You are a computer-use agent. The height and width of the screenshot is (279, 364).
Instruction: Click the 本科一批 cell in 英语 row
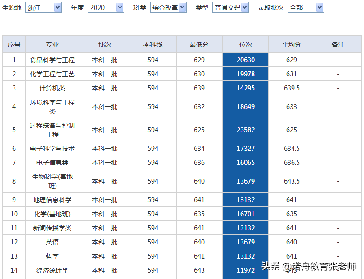tap(105, 242)
